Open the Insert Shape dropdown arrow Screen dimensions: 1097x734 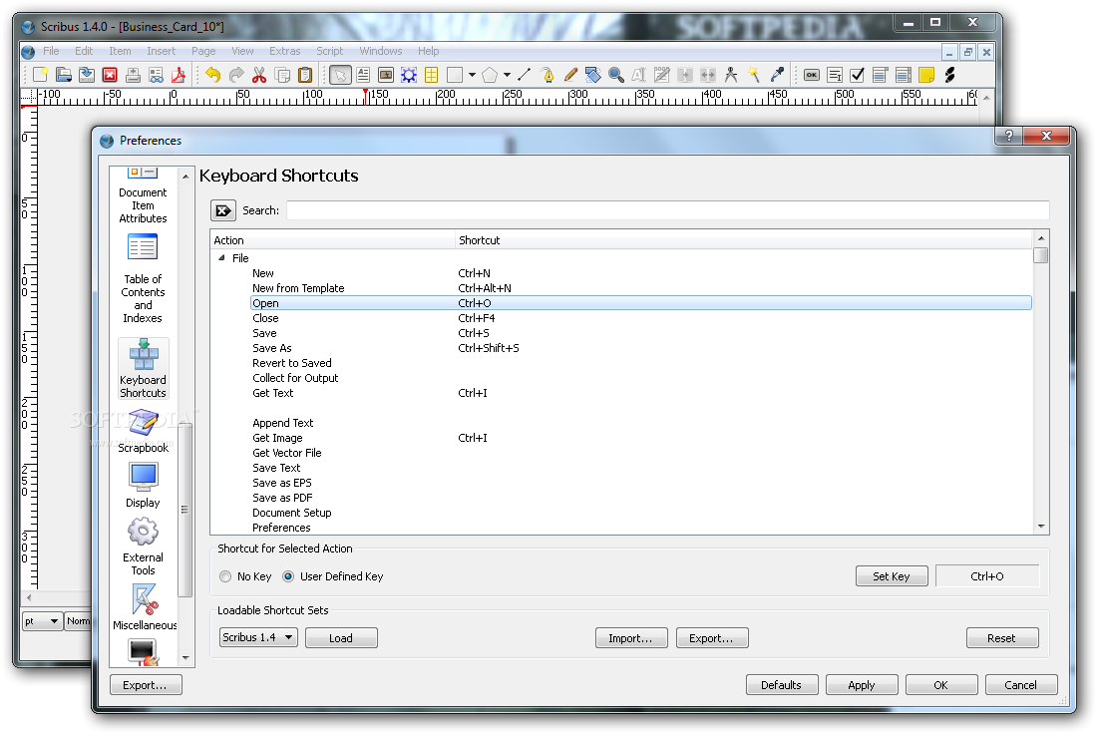(x=473, y=75)
